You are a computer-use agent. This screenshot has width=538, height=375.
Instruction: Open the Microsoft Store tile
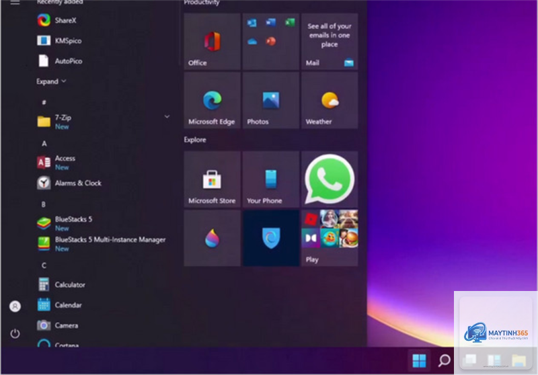tap(212, 179)
